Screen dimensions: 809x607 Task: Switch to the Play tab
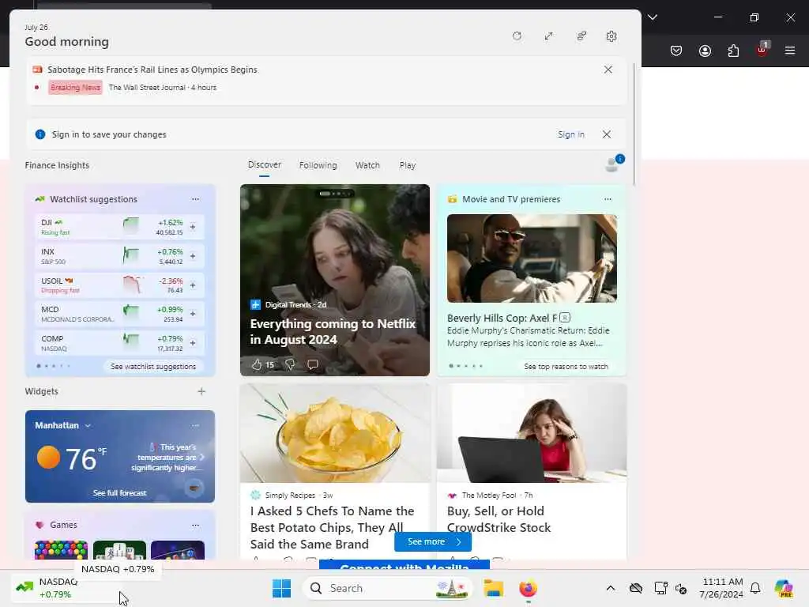(x=407, y=165)
